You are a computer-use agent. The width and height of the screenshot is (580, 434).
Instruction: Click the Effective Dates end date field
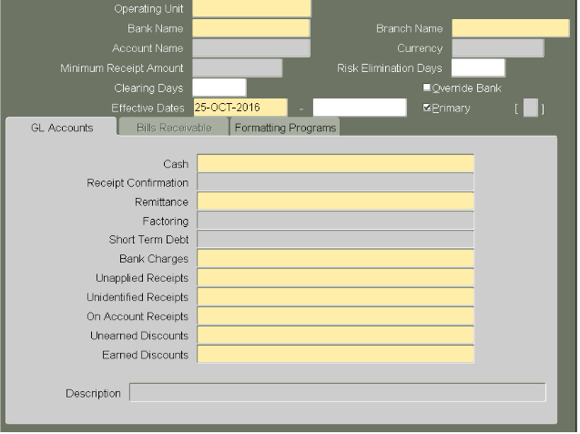(x=360, y=108)
